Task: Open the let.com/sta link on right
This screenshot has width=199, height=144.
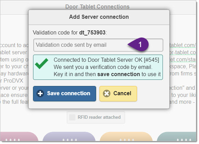Action: [183, 59]
